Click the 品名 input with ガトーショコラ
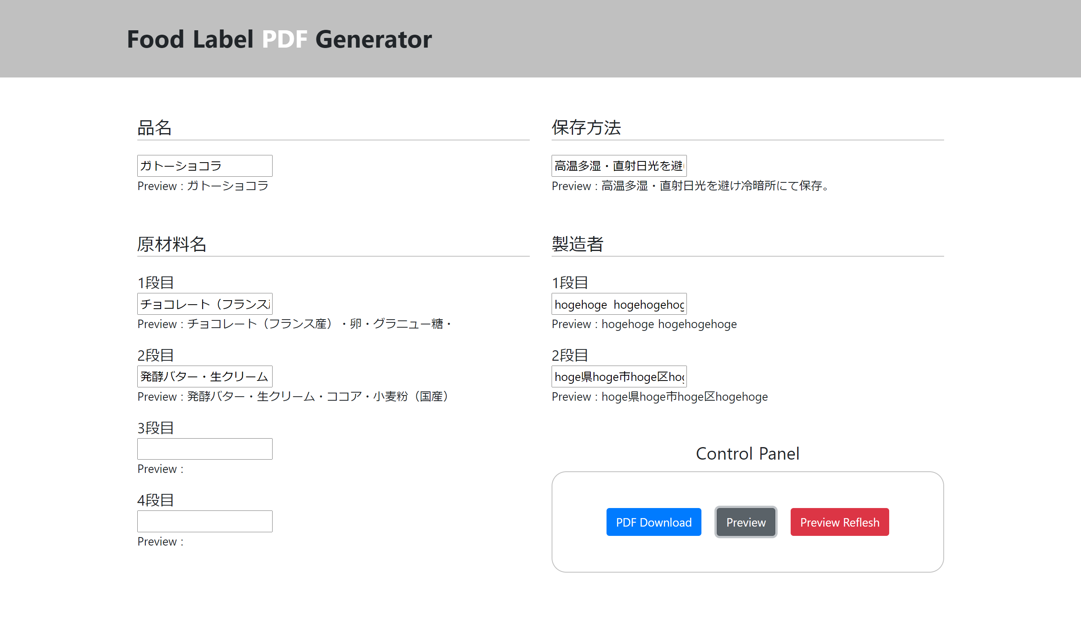 pos(205,166)
